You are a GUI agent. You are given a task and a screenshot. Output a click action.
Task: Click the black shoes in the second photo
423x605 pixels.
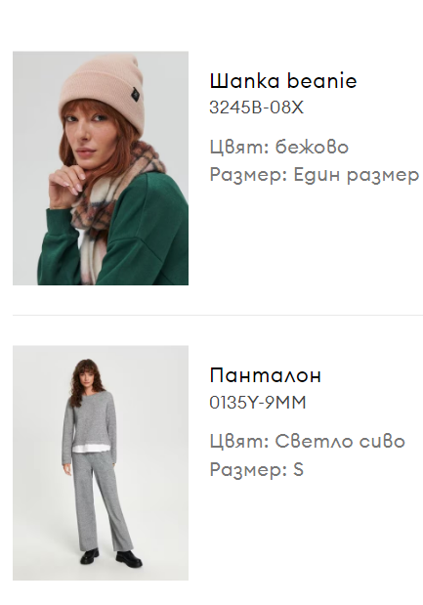point(111,557)
